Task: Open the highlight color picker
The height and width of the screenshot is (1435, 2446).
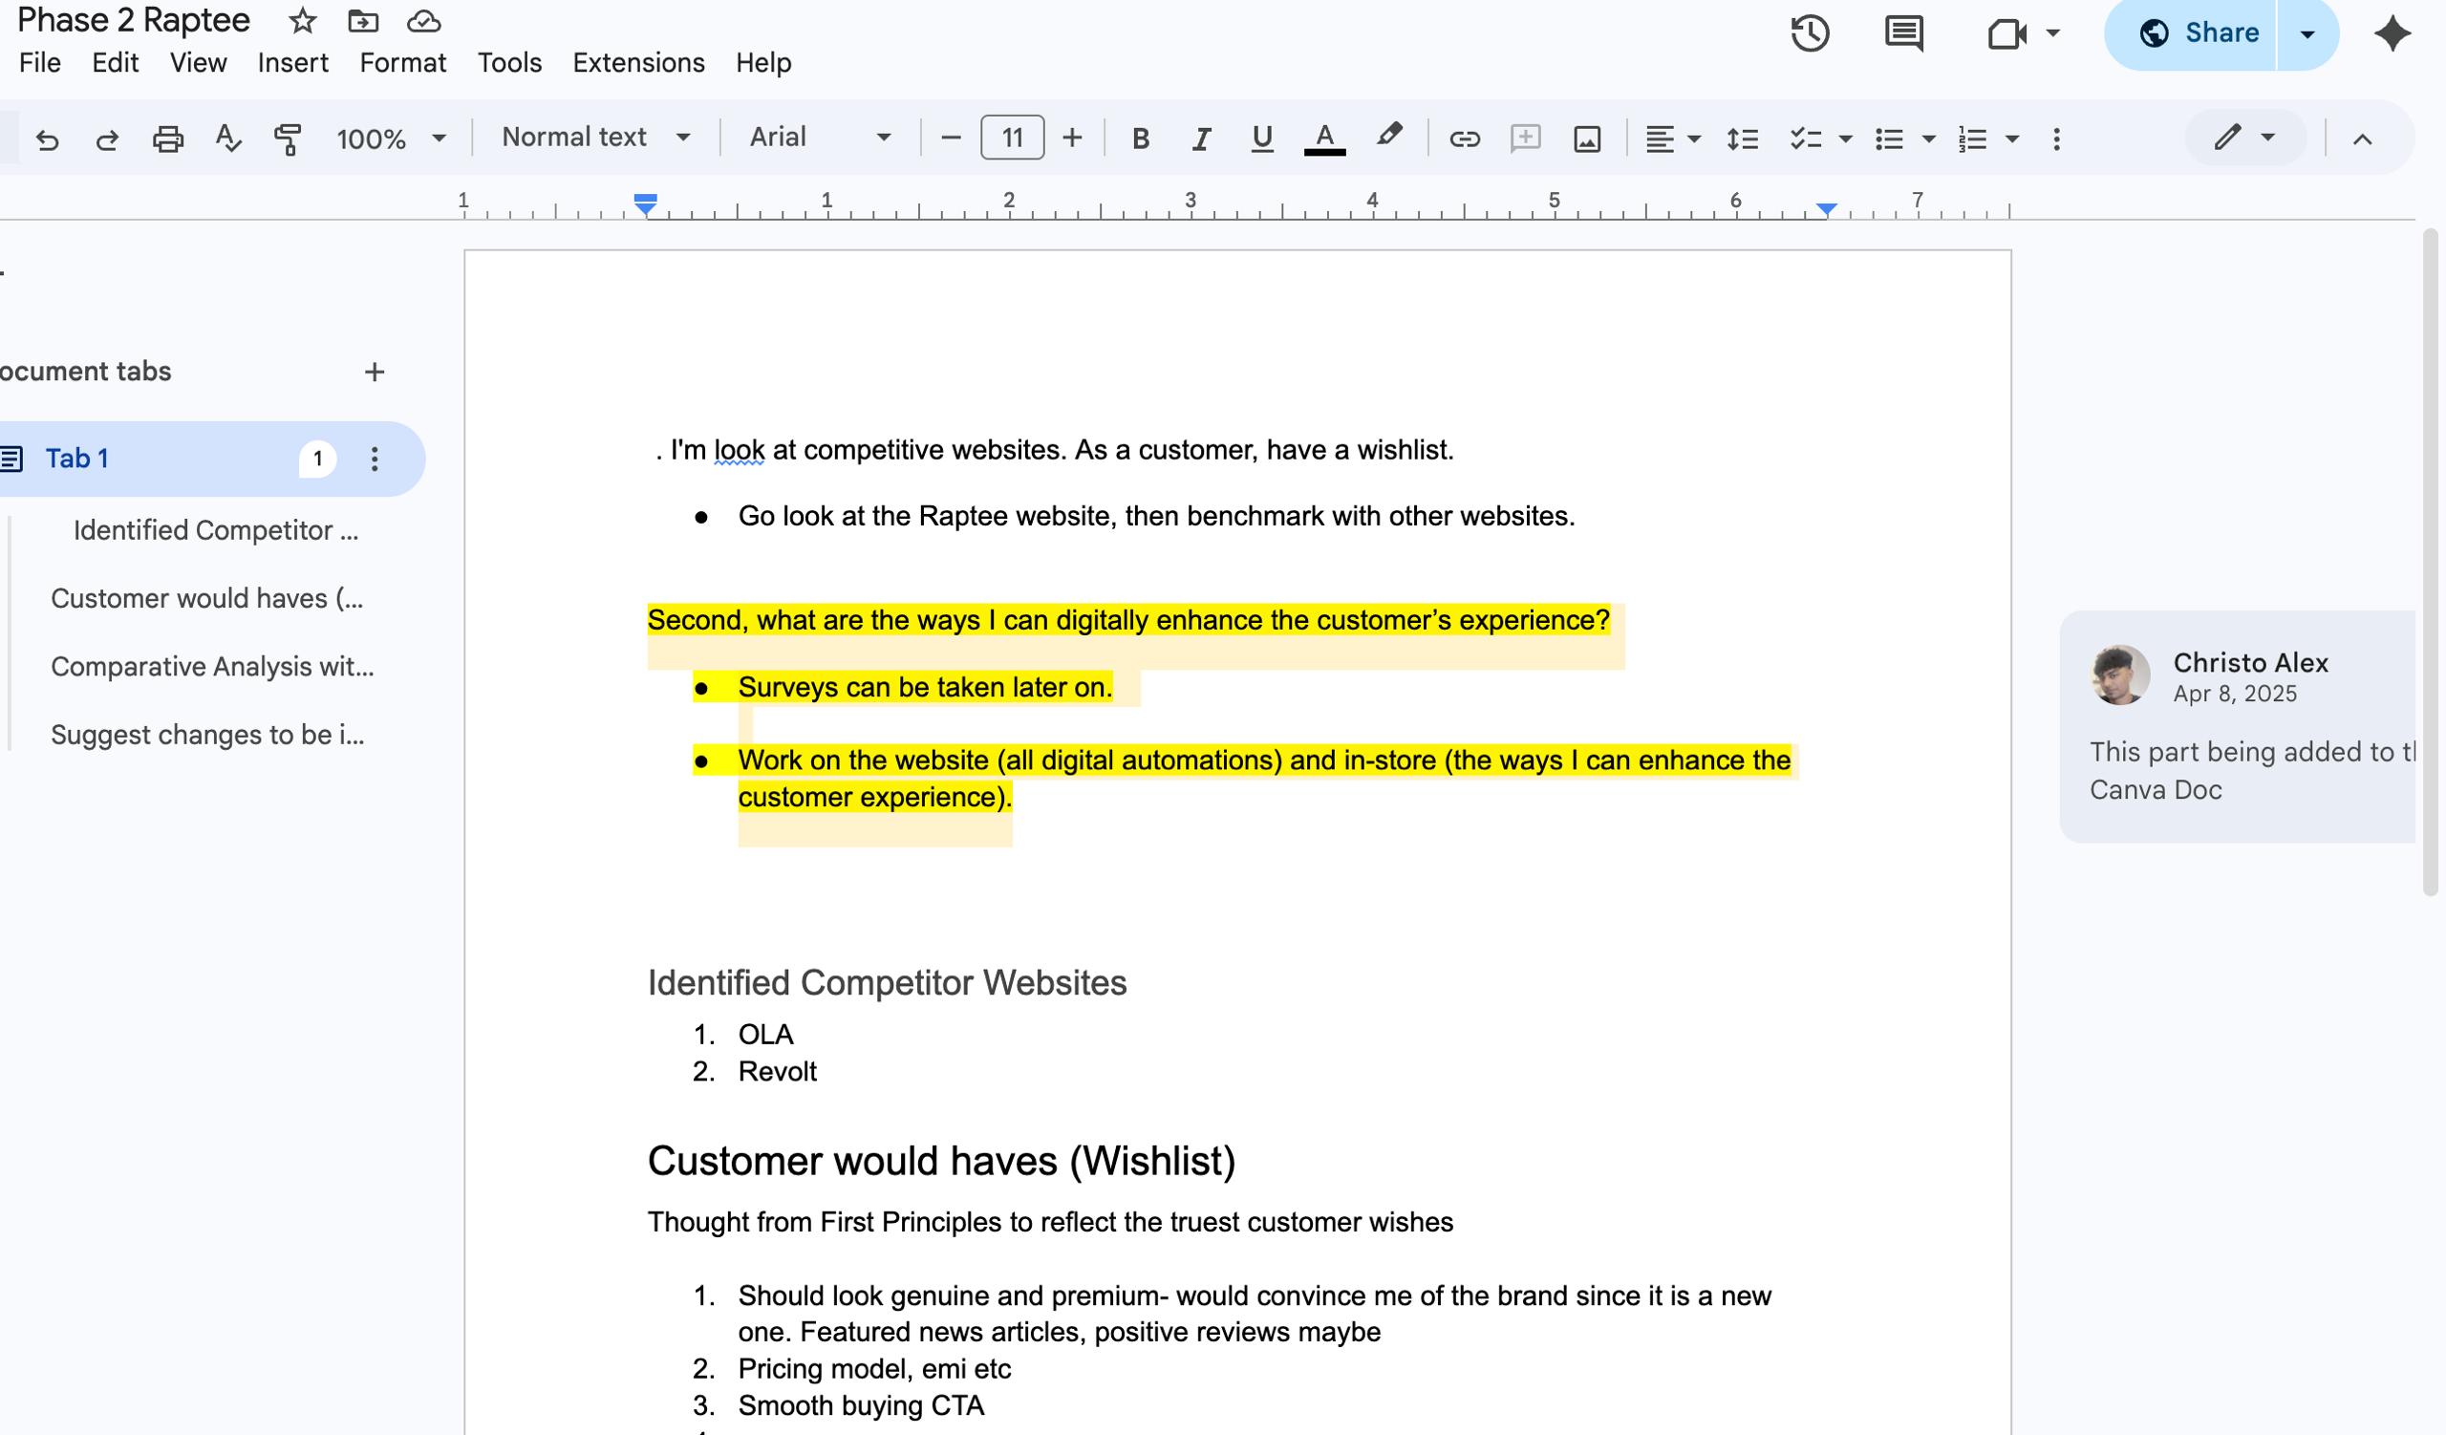Action: pyautogui.click(x=1389, y=137)
